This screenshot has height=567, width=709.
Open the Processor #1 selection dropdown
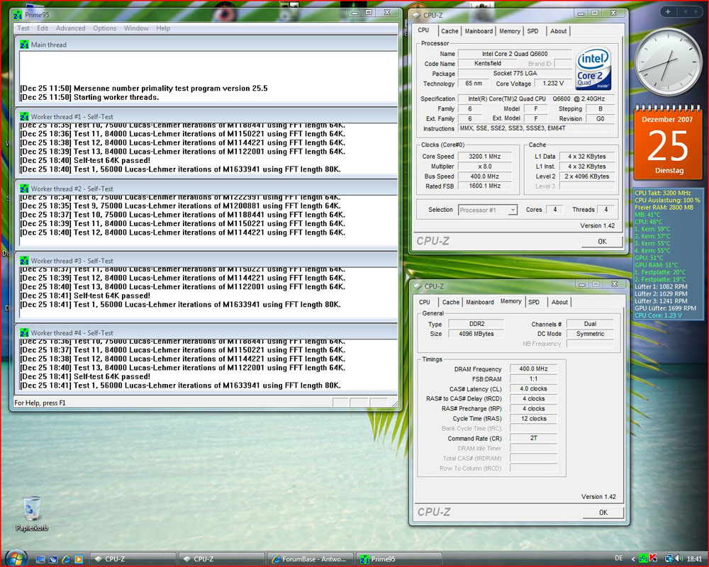[513, 210]
